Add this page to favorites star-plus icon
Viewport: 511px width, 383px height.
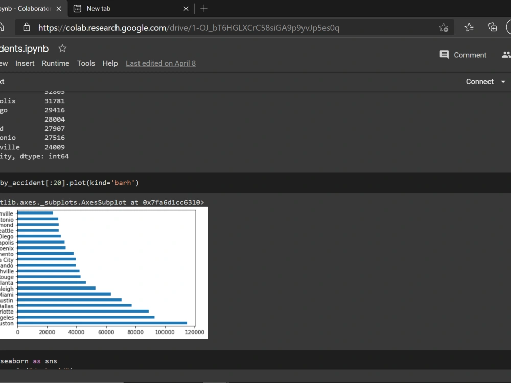[444, 28]
